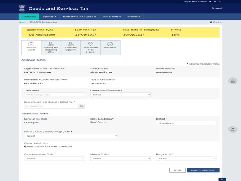
Task: Expand the Services menu
Action: tap(49, 17)
